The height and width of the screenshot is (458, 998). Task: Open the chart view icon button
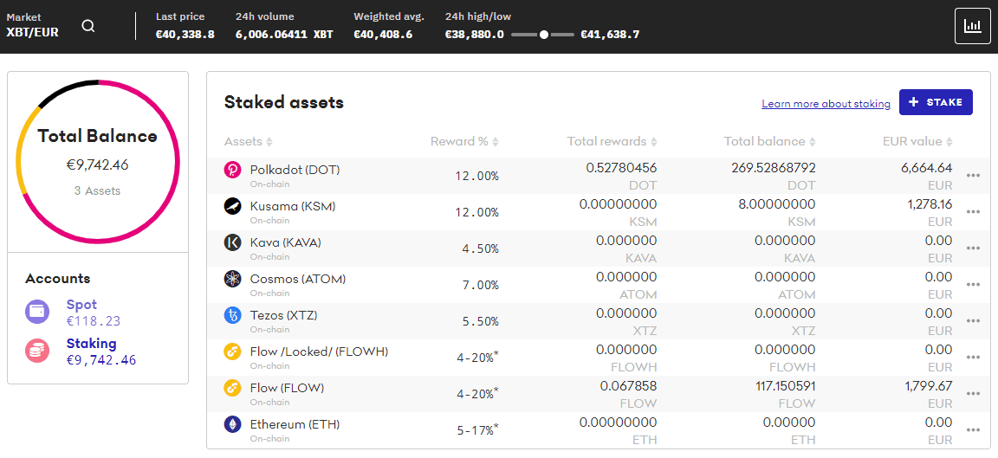973,26
